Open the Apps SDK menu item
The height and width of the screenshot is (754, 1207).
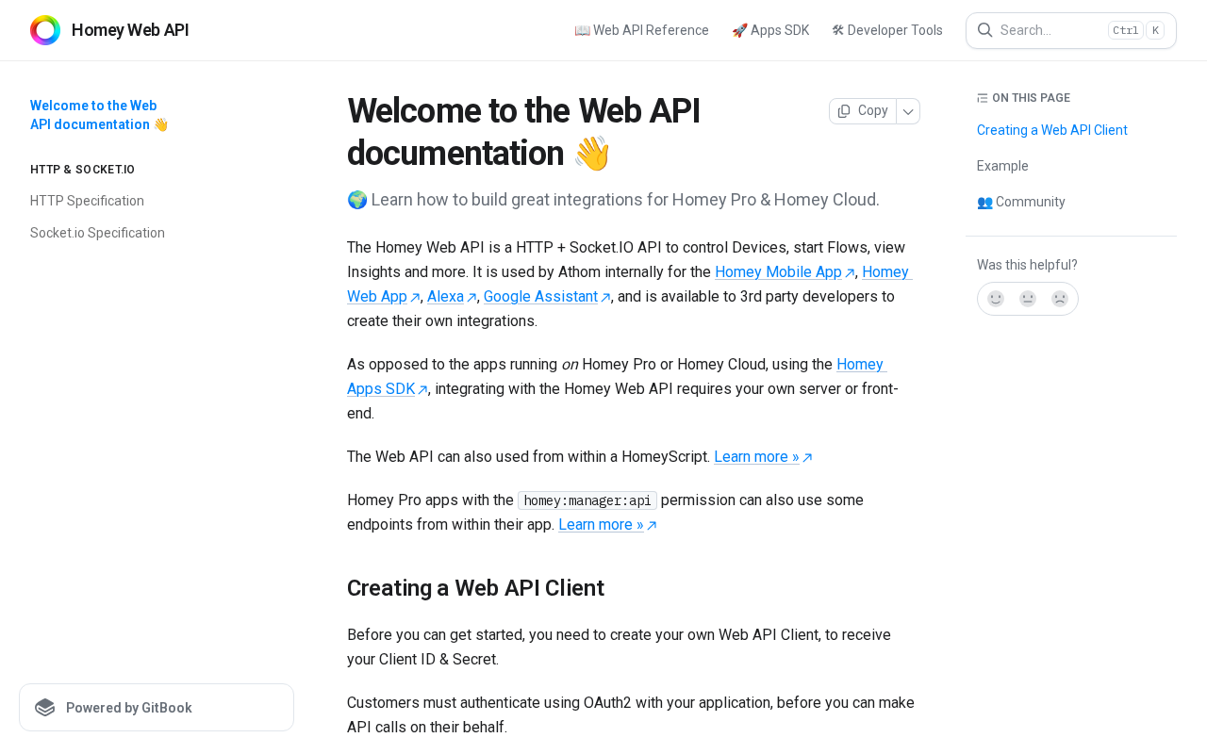click(770, 30)
